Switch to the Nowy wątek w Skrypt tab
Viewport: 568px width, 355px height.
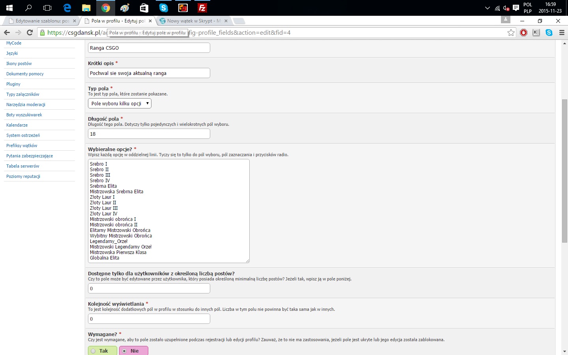click(192, 21)
